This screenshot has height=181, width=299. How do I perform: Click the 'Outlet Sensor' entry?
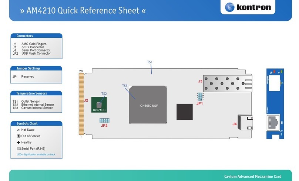point(30,102)
